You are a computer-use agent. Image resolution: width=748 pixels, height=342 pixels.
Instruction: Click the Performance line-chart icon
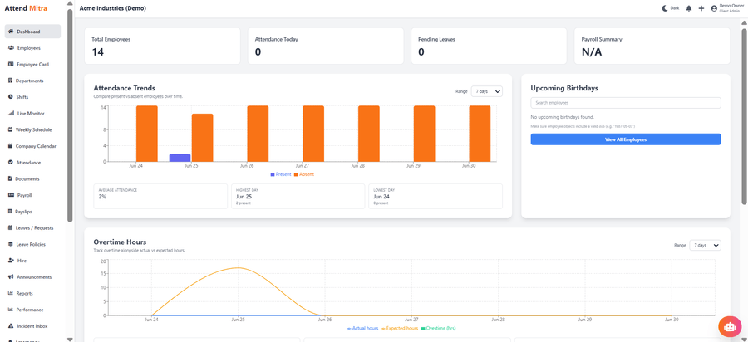(x=11, y=309)
